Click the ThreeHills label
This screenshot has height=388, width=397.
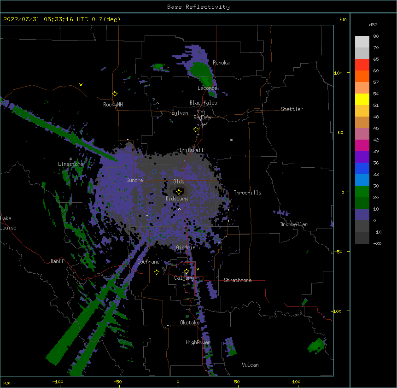tap(247, 193)
